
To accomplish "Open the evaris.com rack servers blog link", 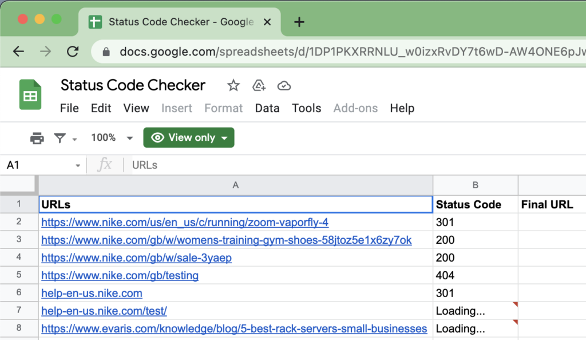I will coord(233,329).
